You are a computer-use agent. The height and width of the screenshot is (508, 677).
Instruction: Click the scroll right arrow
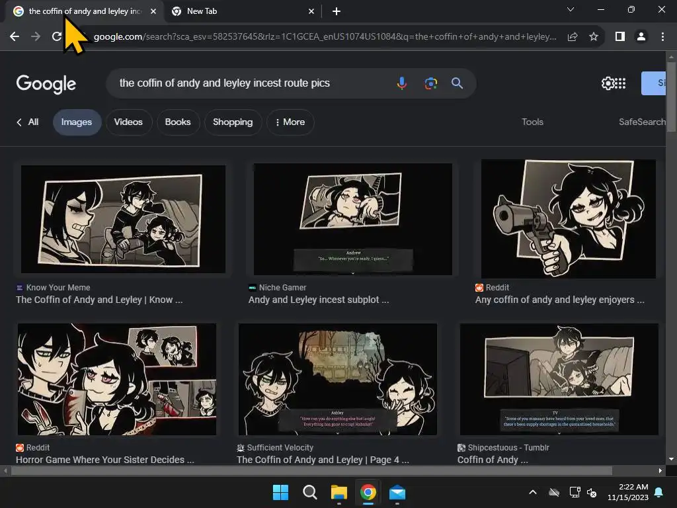point(660,470)
